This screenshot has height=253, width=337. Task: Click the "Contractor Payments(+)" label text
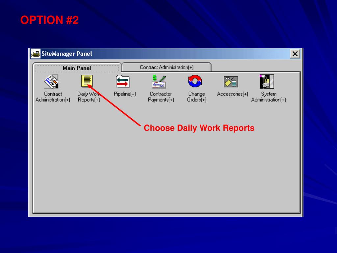[x=161, y=97]
